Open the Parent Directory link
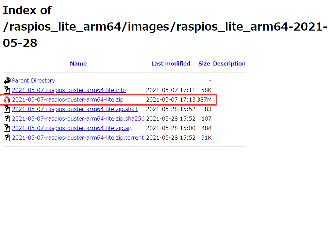The width and height of the screenshot is (336, 234). pos(33,80)
